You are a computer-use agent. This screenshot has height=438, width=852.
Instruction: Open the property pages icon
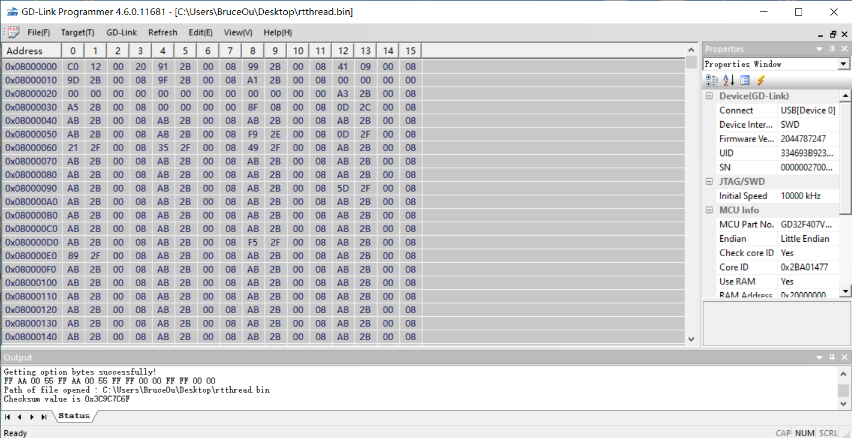coord(745,80)
